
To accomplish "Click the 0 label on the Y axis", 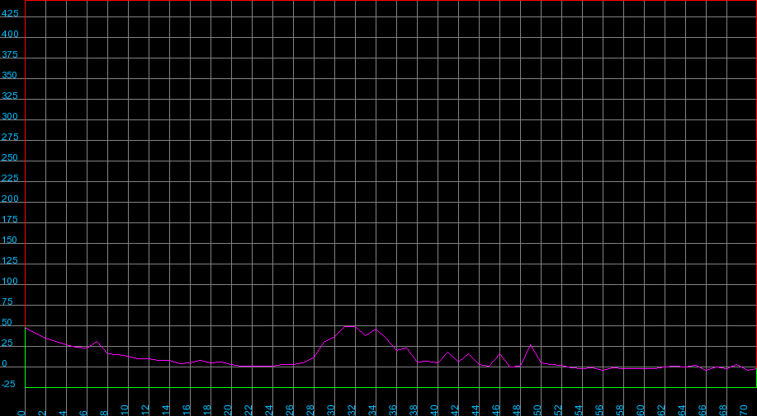I will pos(5,364).
